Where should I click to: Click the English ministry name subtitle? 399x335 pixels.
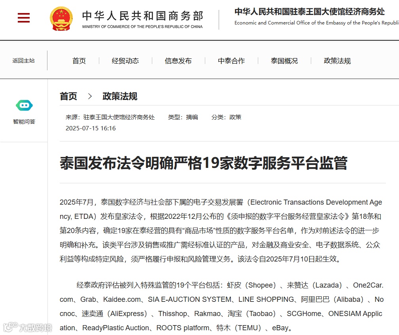(x=142, y=27)
